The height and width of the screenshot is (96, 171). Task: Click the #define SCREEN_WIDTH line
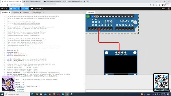tap(27, 59)
